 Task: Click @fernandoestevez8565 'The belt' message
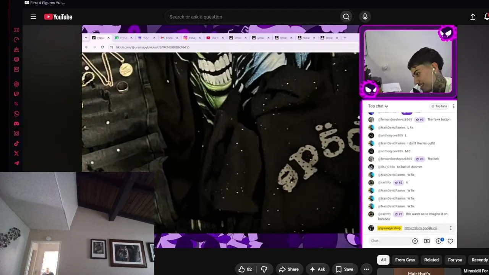point(403,159)
